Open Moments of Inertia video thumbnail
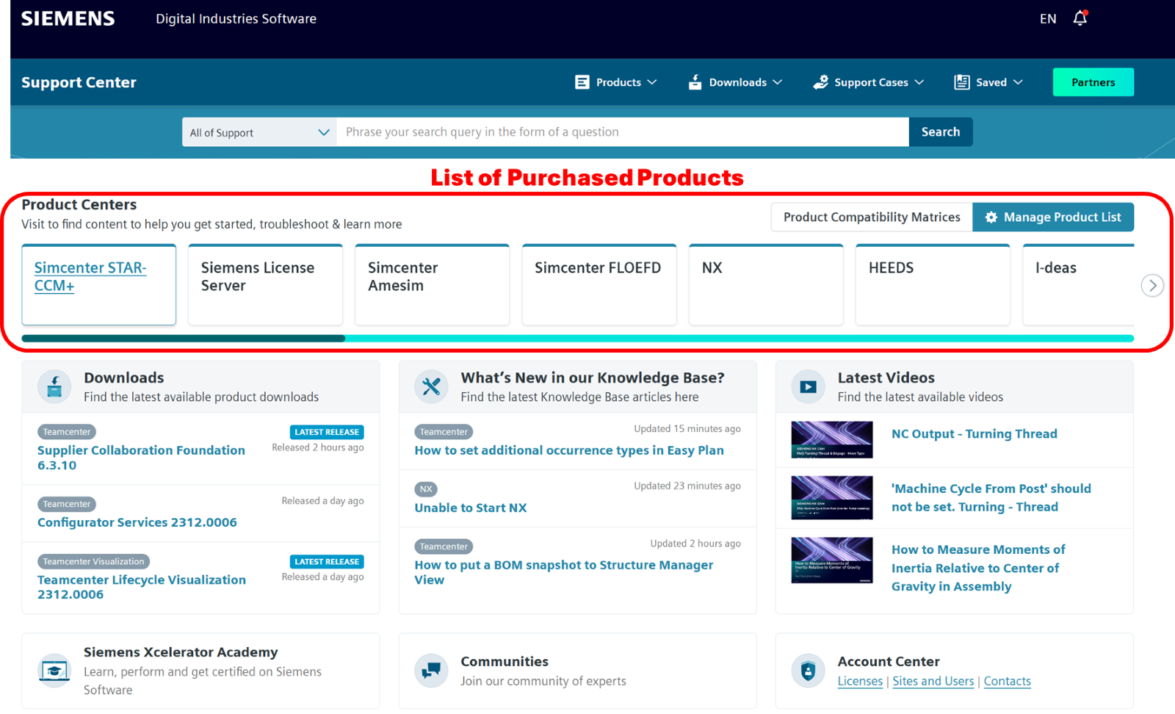The image size is (1175, 714). coord(832,560)
